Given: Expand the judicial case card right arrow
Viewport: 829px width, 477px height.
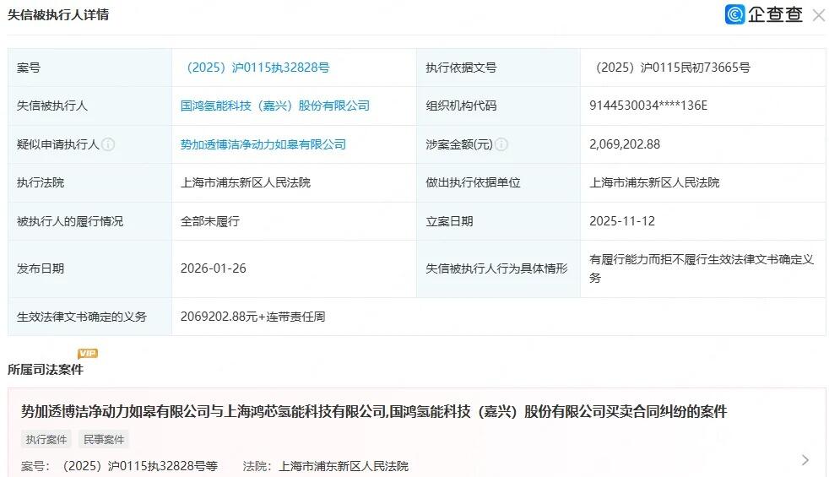Looking at the screenshot, I should click(805, 460).
